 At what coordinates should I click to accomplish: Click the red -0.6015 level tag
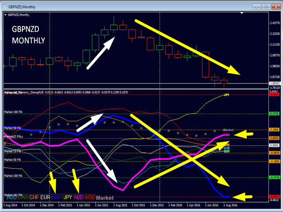tap(274, 197)
